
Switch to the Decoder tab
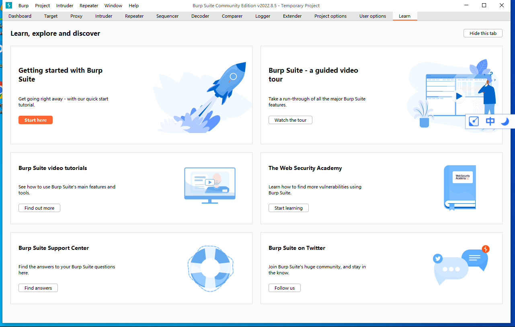(200, 16)
